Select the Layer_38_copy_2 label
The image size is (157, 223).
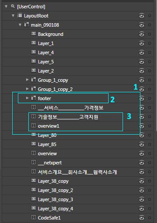[x=55, y=190]
